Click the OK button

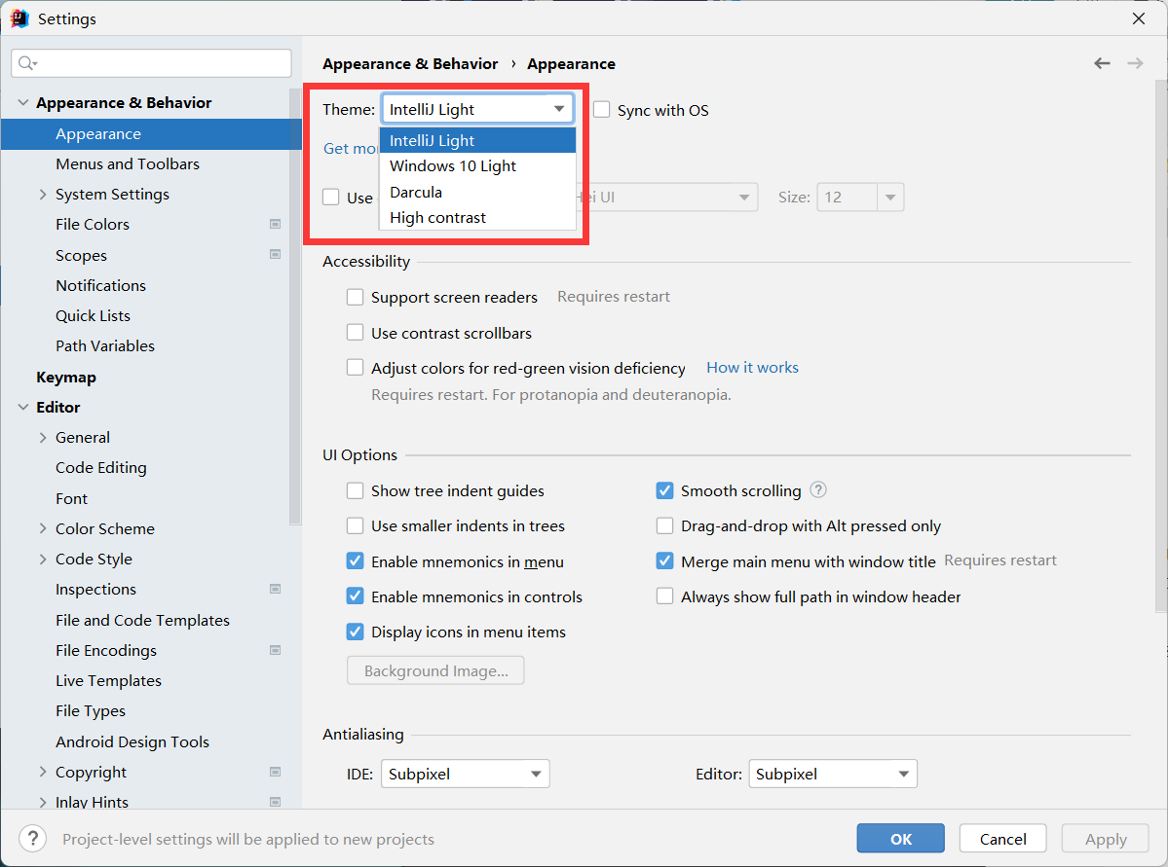900,839
